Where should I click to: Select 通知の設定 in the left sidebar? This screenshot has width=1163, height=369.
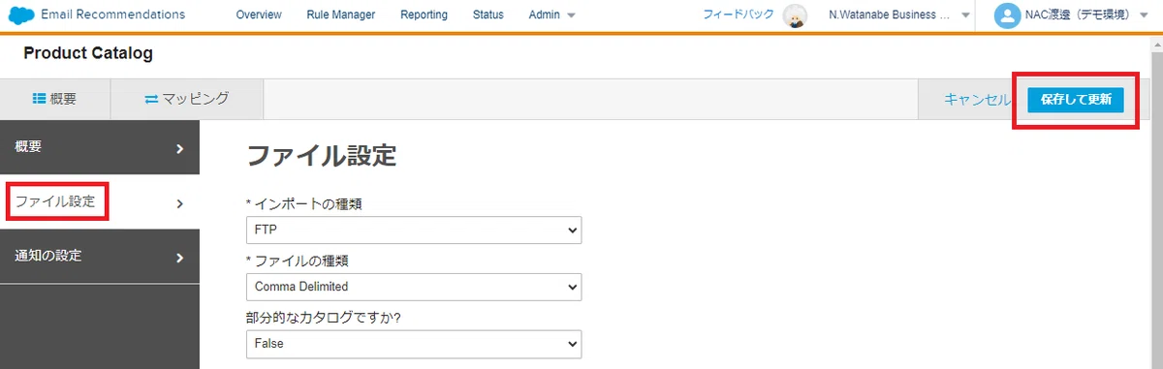[100, 257]
